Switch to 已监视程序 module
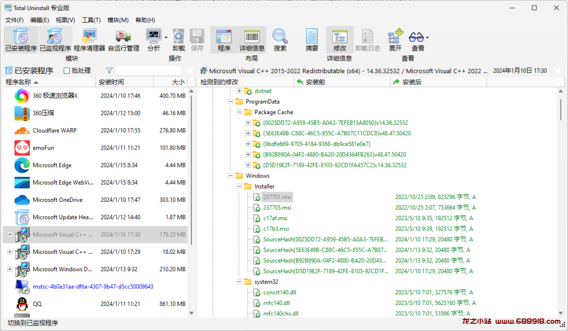 55,40
